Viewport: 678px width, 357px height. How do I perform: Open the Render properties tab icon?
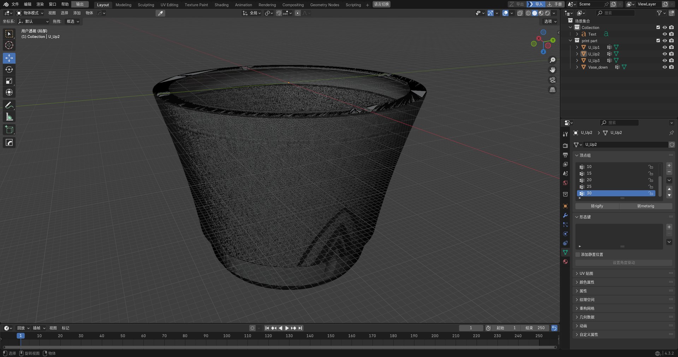[565, 146]
